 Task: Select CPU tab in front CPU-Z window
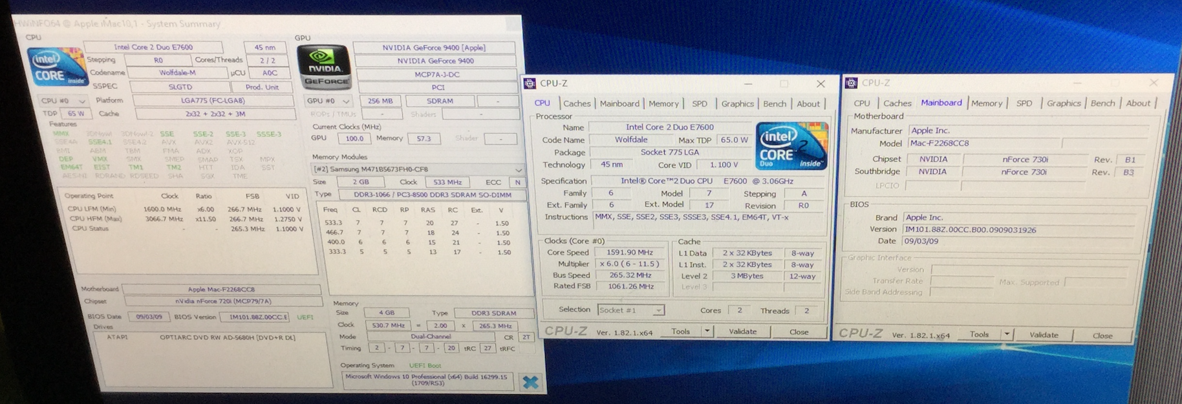tap(542, 103)
